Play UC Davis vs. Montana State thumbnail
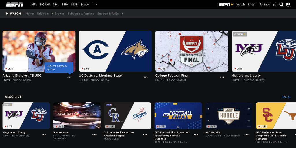Viewport: 296px width, 148px height. point(115,51)
